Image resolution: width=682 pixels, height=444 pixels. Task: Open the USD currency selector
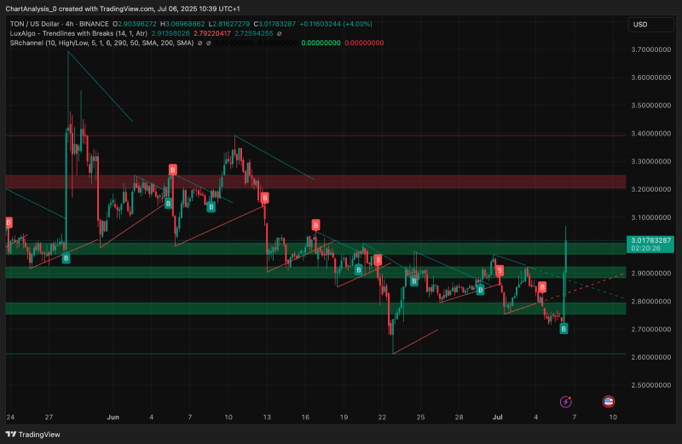tap(650, 25)
